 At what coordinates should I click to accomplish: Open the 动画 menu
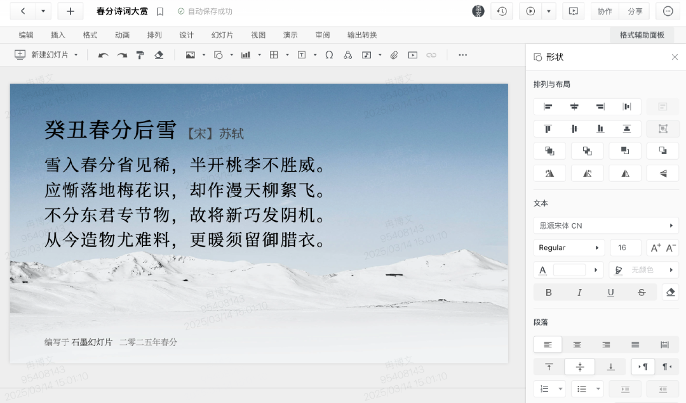[x=123, y=35]
